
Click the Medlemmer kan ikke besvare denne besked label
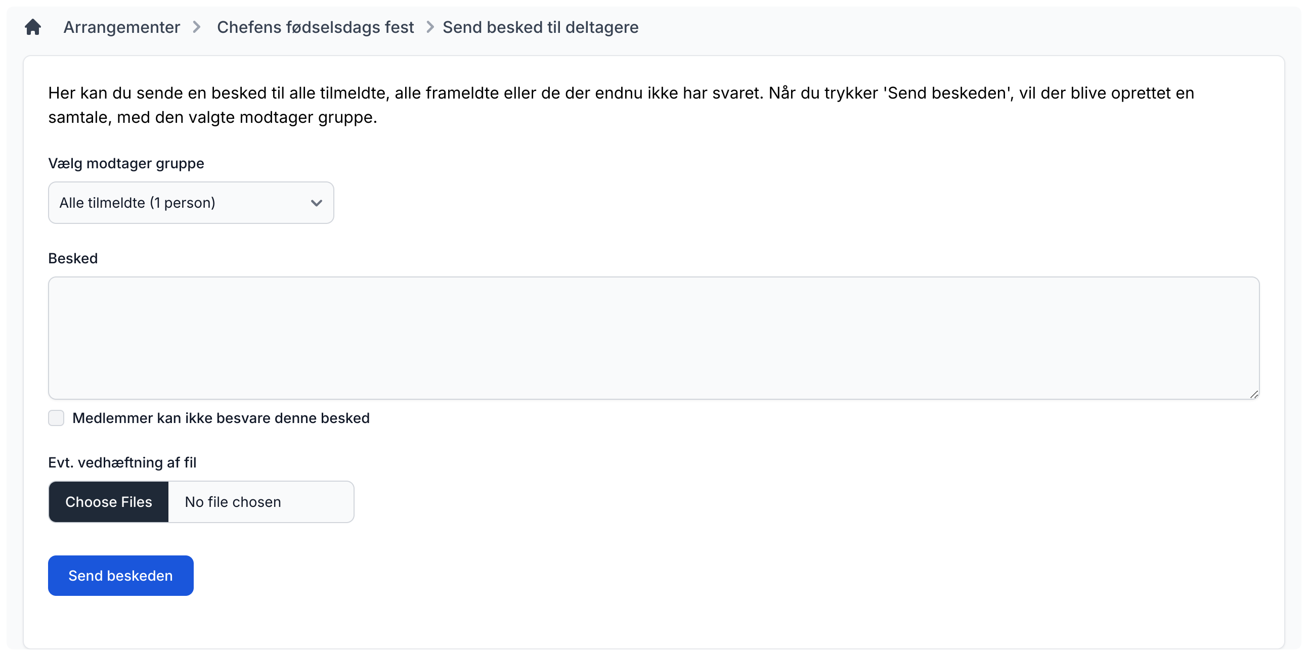[221, 418]
